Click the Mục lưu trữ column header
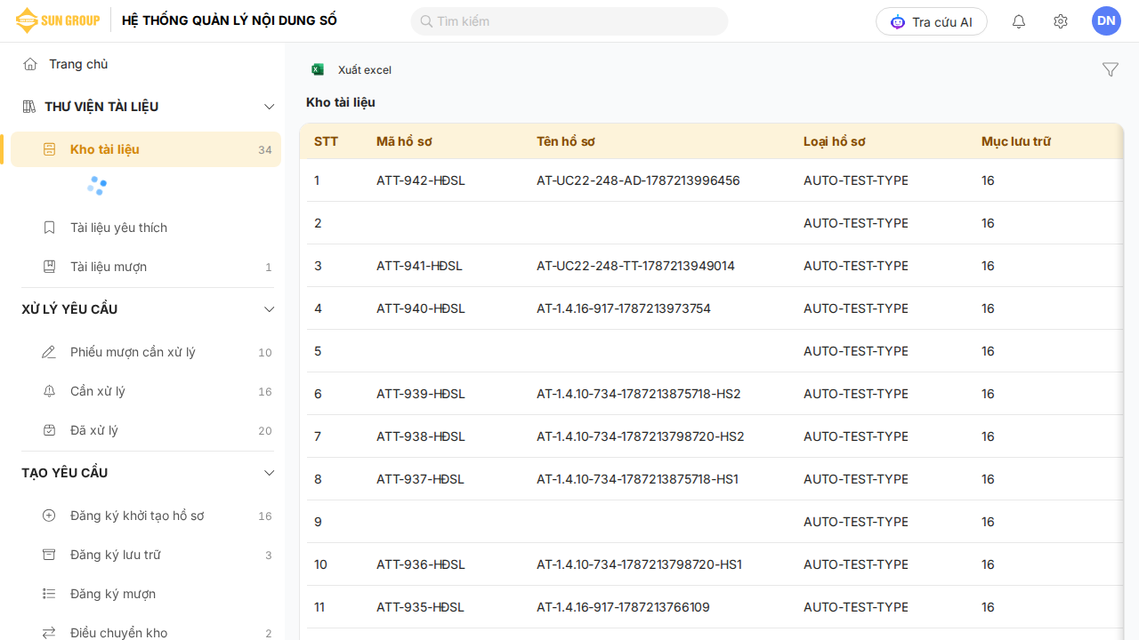Viewport: 1139px width, 640px height. [x=1016, y=141]
